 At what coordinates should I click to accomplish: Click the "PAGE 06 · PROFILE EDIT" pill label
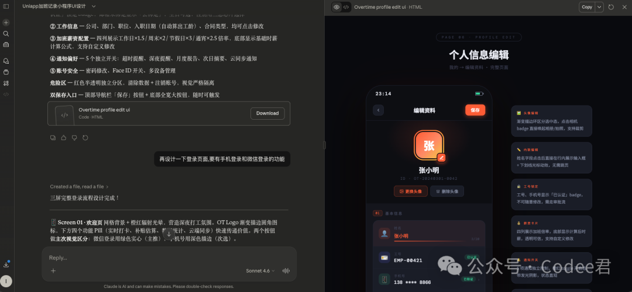tap(479, 37)
